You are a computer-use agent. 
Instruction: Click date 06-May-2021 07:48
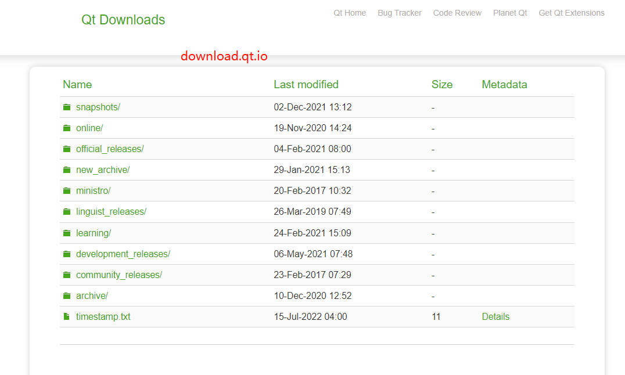(x=313, y=254)
